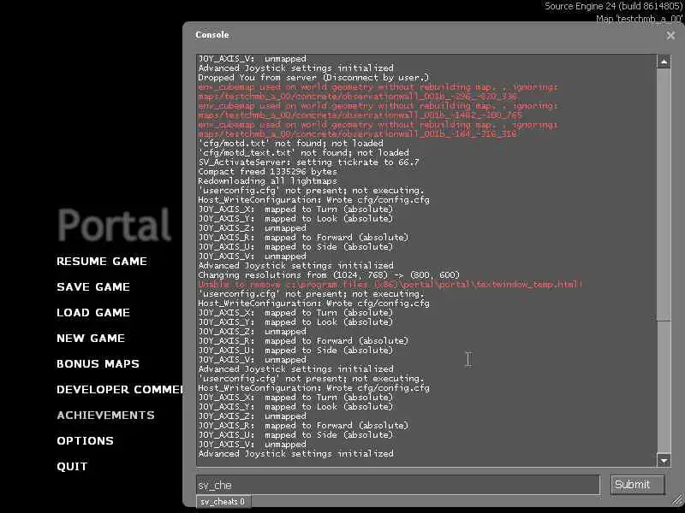Open Bonus Maps from the menu

(98, 364)
